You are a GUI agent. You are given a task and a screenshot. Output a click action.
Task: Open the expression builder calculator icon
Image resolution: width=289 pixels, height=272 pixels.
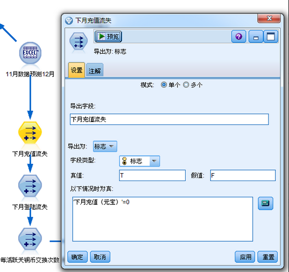coord(265,203)
